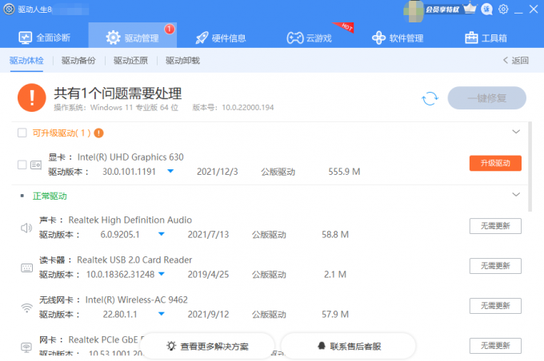Click 无需更新 for Intel Wireless-AC 9462
Image resolution: width=544 pixels, height=361 pixels.
coord(495,306)
